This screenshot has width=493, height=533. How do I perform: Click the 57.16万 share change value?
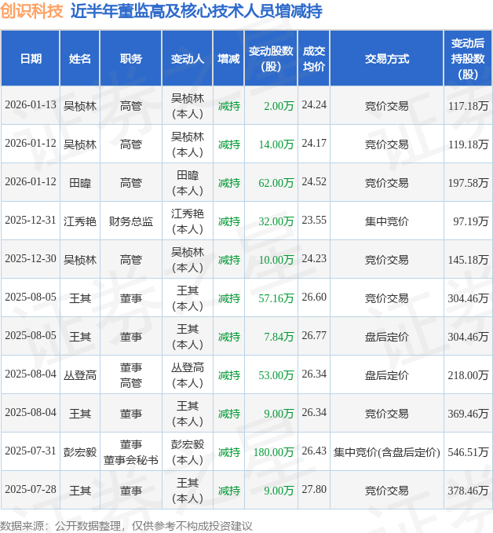coord(276,298)
